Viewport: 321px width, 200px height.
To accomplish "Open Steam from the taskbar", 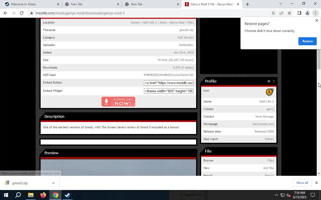I will (68, 195).
